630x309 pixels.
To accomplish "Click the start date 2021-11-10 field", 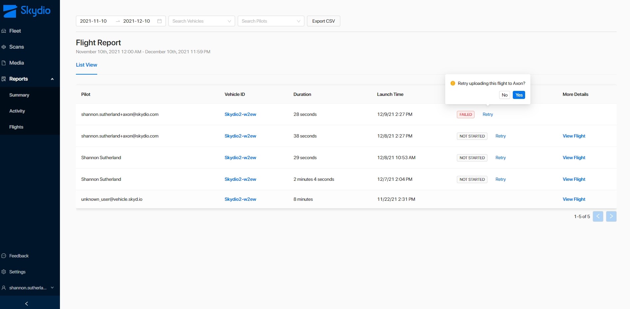I will [x=94, y=21].
